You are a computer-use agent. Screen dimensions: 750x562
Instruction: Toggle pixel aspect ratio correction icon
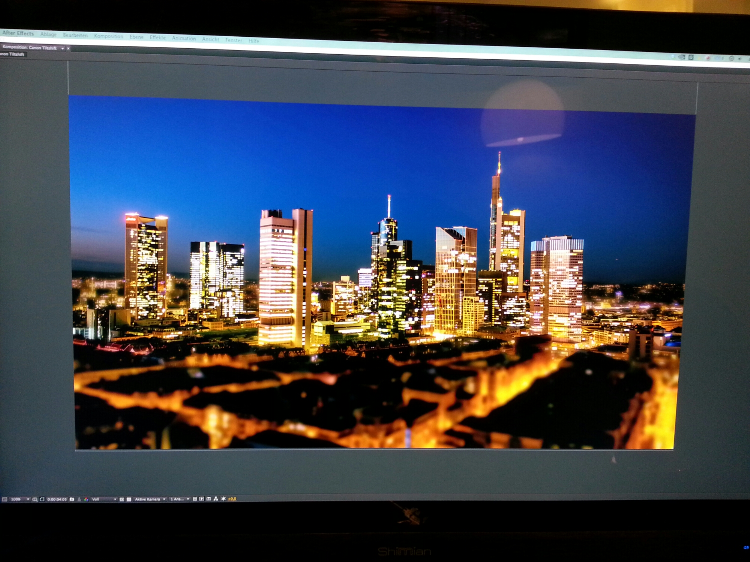click(x=195, y=499)
